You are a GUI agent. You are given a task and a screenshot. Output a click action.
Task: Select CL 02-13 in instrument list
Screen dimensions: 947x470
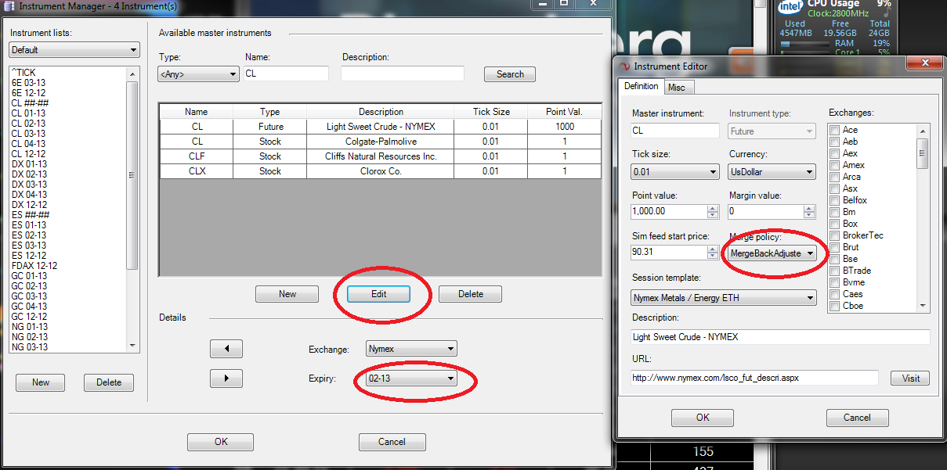(x=28, y=124)
